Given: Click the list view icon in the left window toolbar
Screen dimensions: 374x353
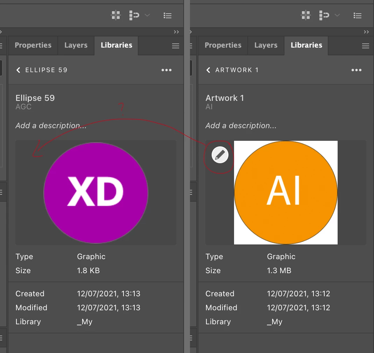Looking at the screenshot, I should [x=168, y=16].
